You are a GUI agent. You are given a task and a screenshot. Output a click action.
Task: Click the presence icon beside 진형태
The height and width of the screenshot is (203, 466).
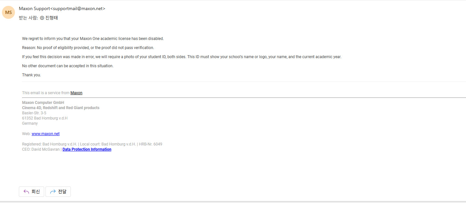tap(42, 18)
